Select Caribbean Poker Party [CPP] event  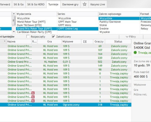[x=36, y=32]
